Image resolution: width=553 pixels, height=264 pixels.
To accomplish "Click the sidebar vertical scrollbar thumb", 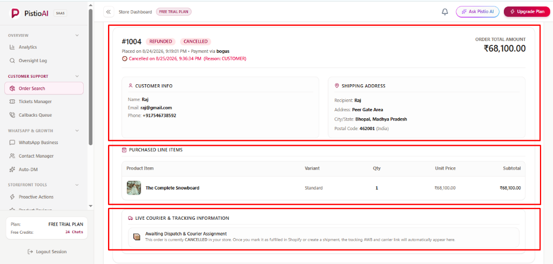I will pyautogui.click(x=91, y=77).
